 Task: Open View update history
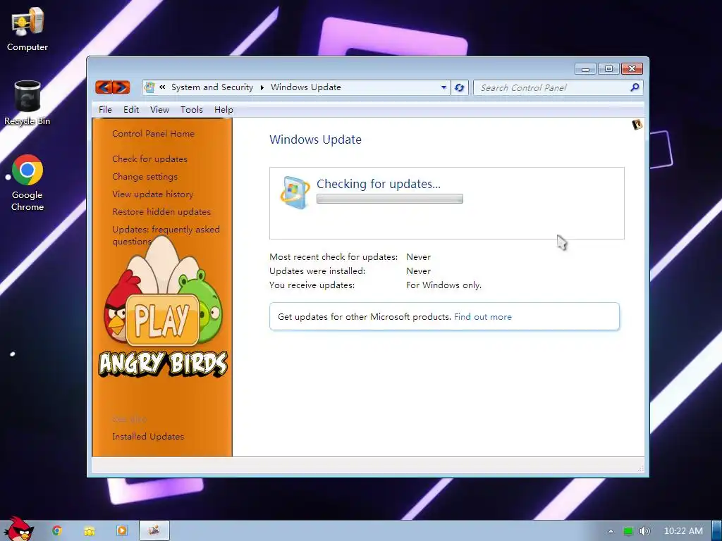click(x=152, y=194)
